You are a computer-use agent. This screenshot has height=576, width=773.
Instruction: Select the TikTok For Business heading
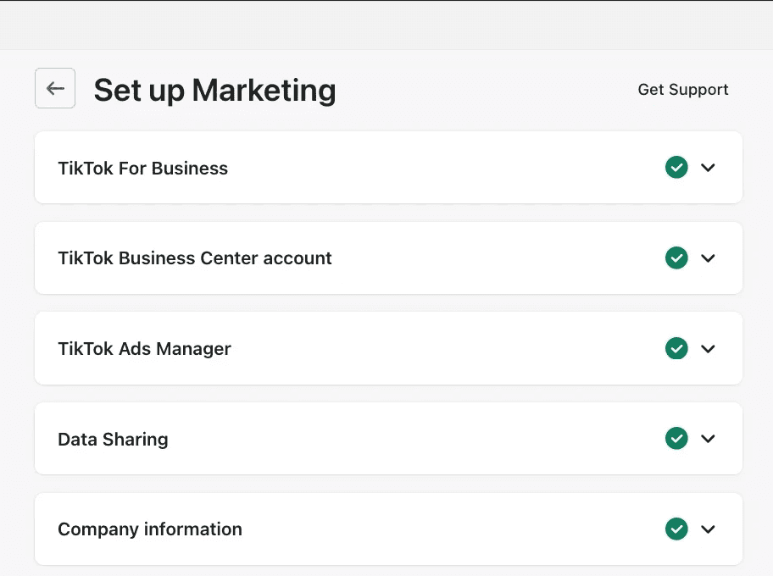[143, 168]
